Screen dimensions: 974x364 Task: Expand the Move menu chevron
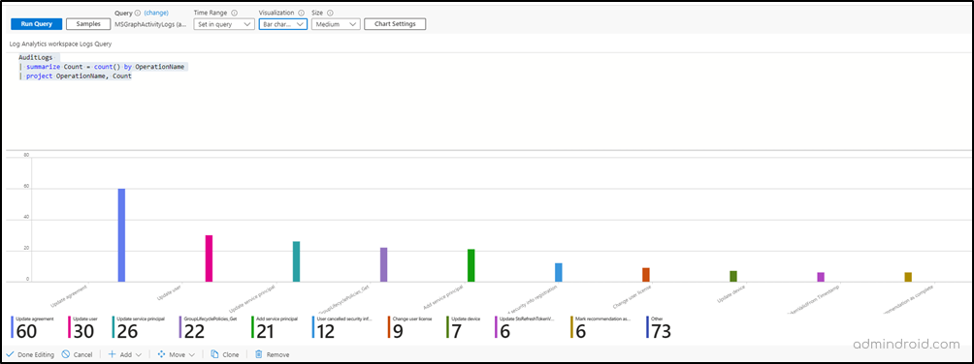click(192, 354)
